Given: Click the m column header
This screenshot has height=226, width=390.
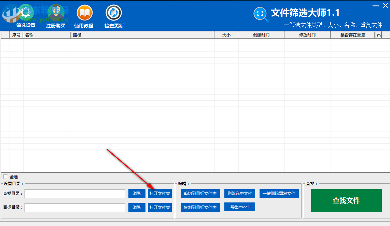Looking at the screenshot, I should tap(378, 35).
